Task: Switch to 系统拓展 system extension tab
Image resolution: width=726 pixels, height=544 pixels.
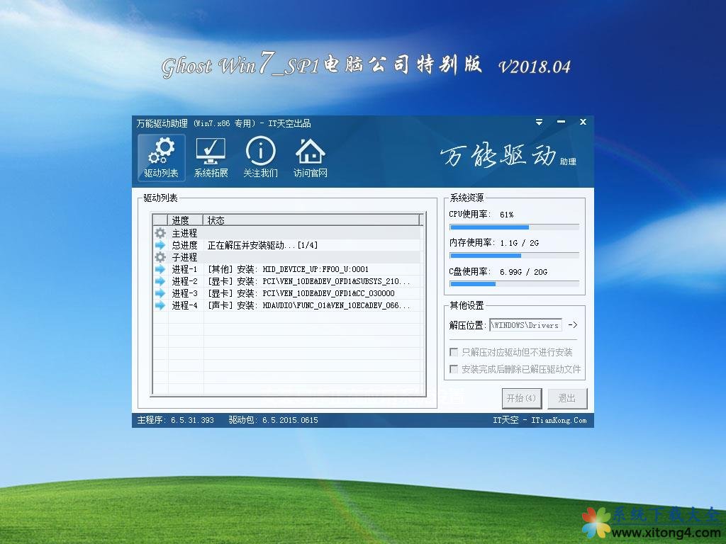Action: tap(211, 157)
